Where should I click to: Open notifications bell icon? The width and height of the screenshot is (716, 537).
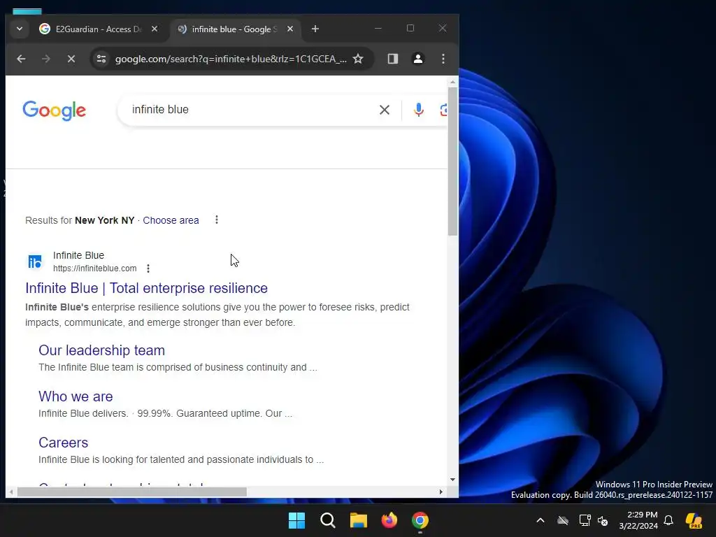668,520
